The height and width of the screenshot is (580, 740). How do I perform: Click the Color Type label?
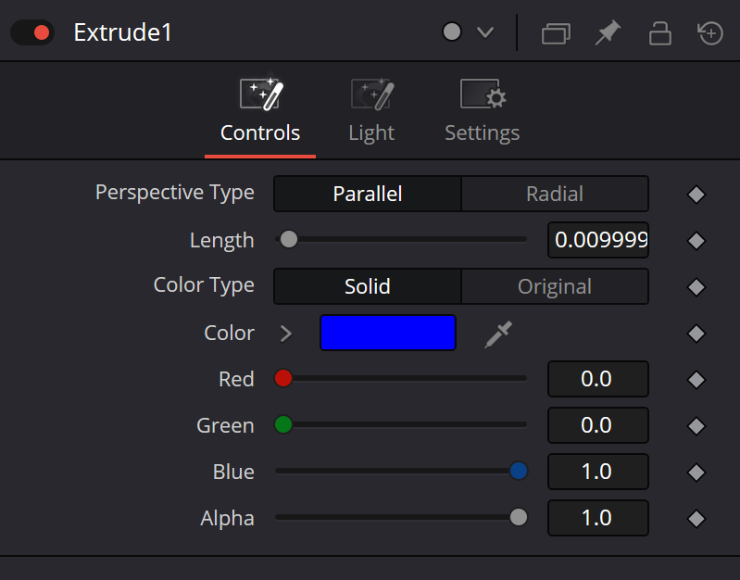pos(204,285)
